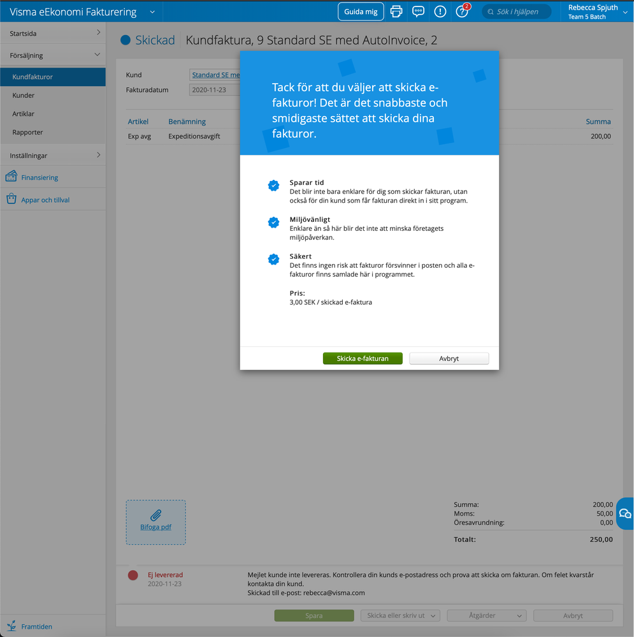Viewport: 634px width, 637px height.
Task: Click the Säkert checkmark badge
Action: (x=273, y=259)
